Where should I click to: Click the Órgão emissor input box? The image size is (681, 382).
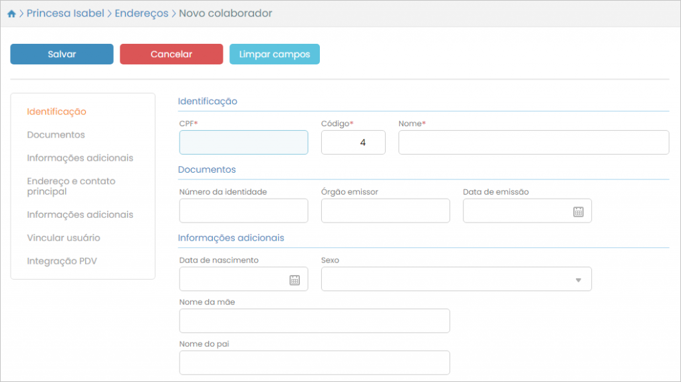click(x=385, y=211)
